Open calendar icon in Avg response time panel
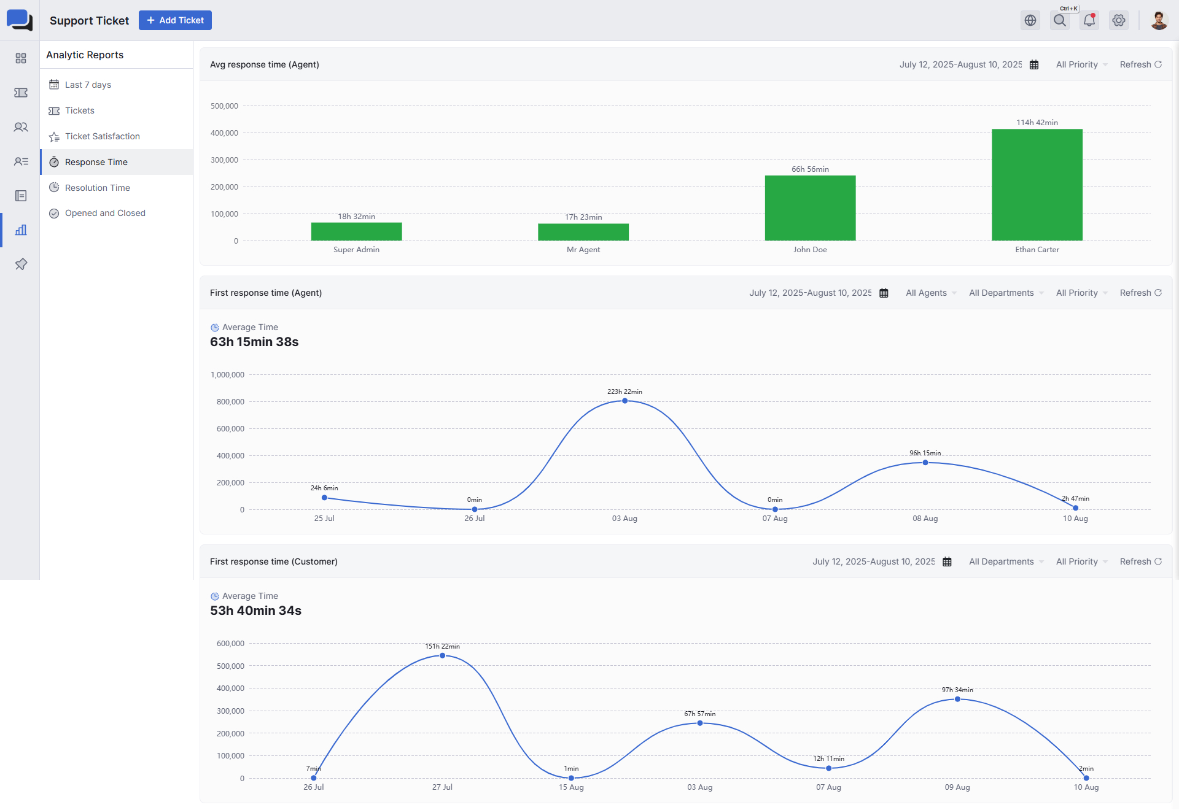The height and width of the screenshot is (810, 1179). point(1034,65)
